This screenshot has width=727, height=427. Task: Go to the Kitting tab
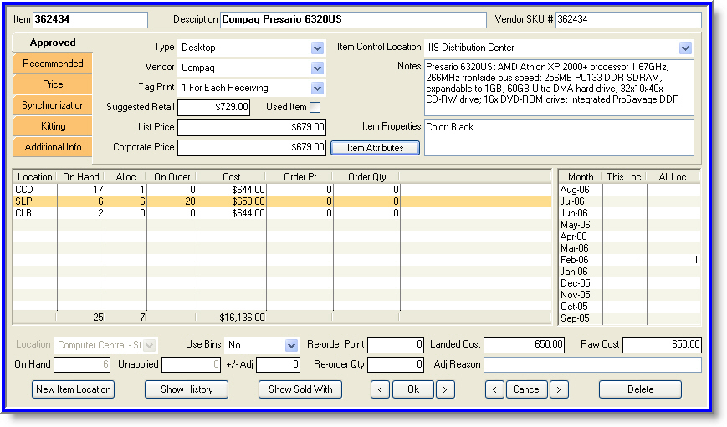(53, 126)
